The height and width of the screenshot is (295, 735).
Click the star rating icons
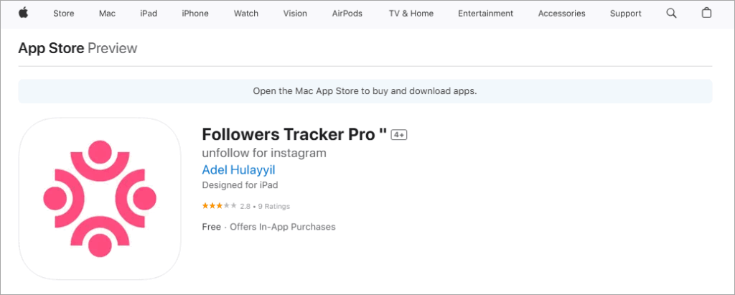(x=220, y=206)
